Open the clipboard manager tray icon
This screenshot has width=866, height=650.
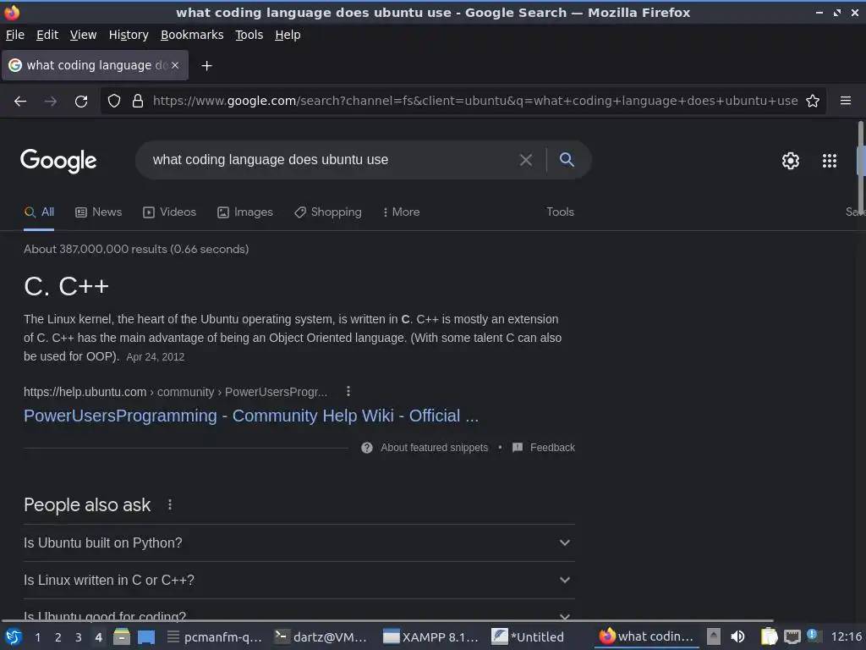769,636
